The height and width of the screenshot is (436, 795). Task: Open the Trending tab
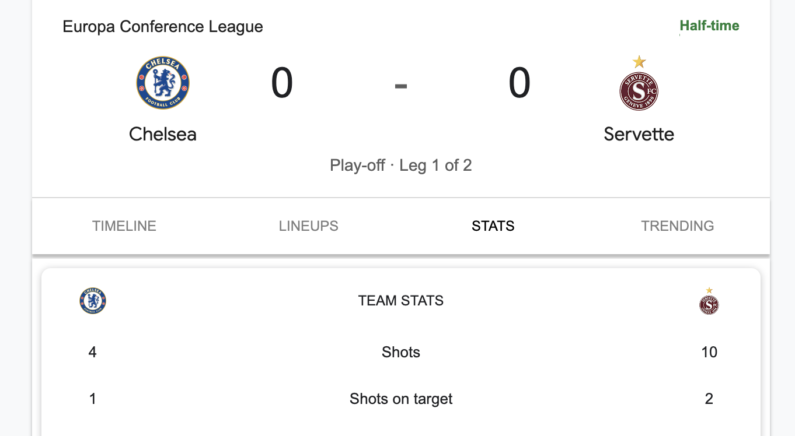pyautogui.click(x=678, y=226)
